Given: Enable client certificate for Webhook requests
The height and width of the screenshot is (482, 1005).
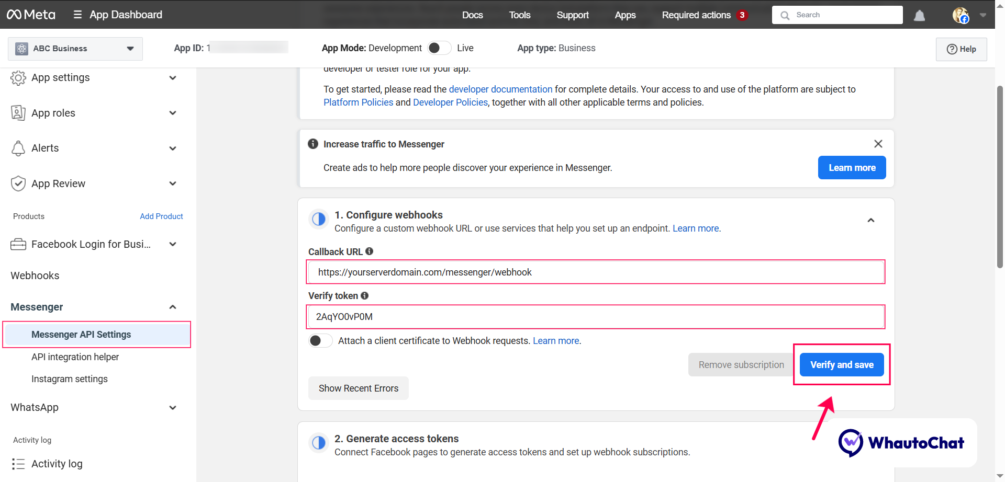Looking at the screenshot, I should tap(320, 340).
